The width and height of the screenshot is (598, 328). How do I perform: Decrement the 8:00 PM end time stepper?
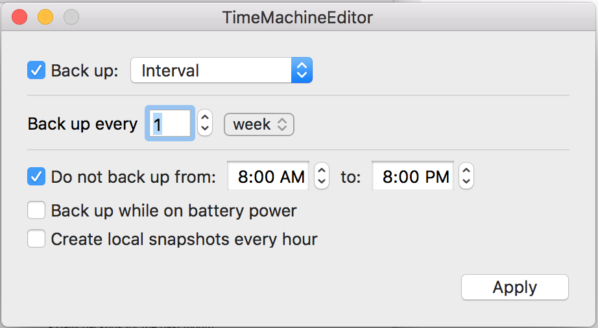pyautogui.click(x=466, y=182)
